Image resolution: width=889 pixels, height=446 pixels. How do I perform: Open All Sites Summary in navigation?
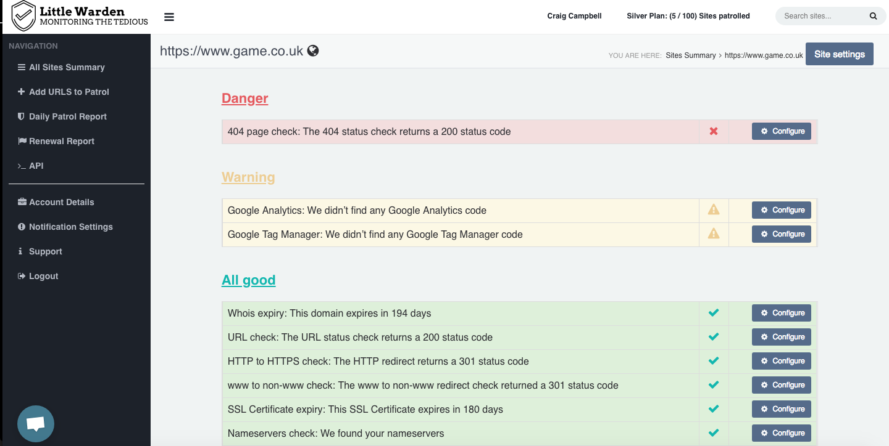tap(67, 67)
